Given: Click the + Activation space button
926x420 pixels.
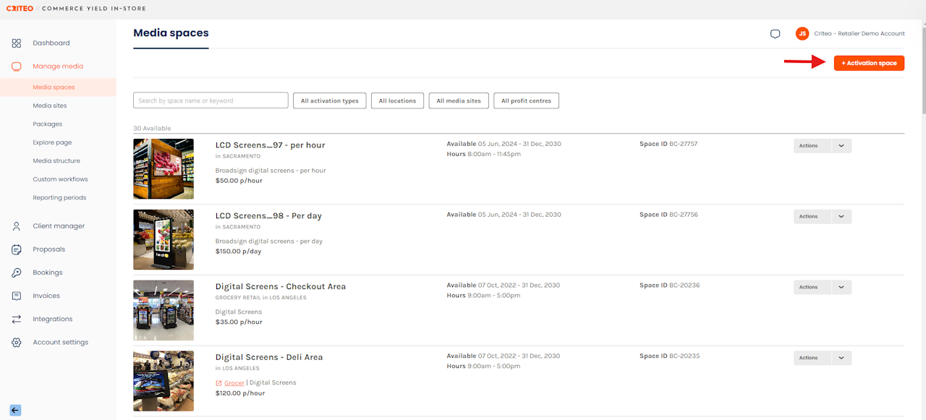Looking at the screenshot, I should point(869,64).
